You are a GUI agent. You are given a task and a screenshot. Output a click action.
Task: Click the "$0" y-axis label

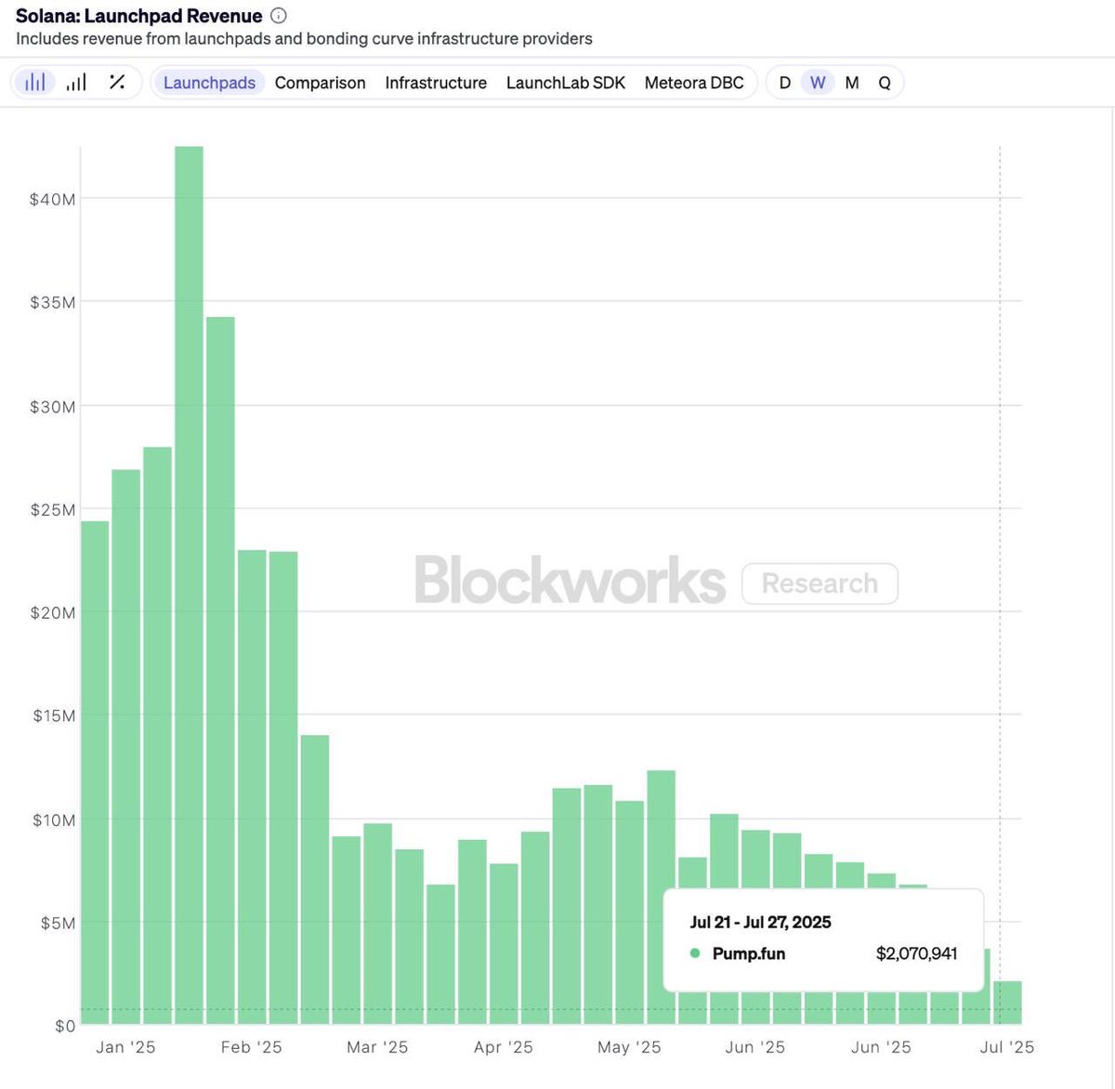point(65,1026)
